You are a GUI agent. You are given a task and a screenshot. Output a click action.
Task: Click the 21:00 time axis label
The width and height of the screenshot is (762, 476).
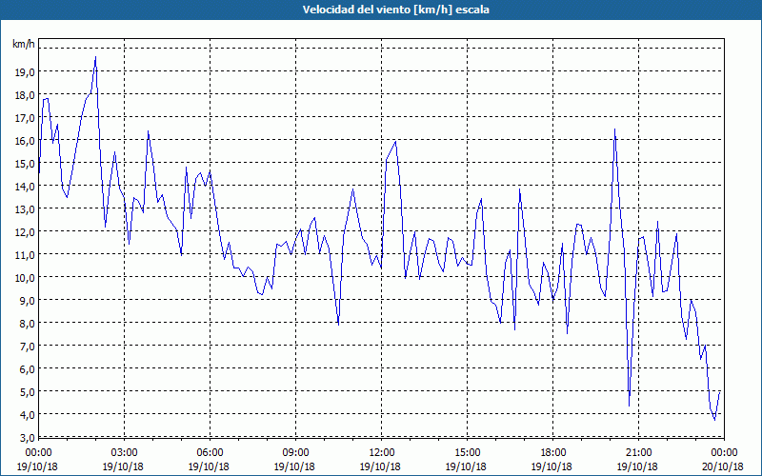click(638, 453)
